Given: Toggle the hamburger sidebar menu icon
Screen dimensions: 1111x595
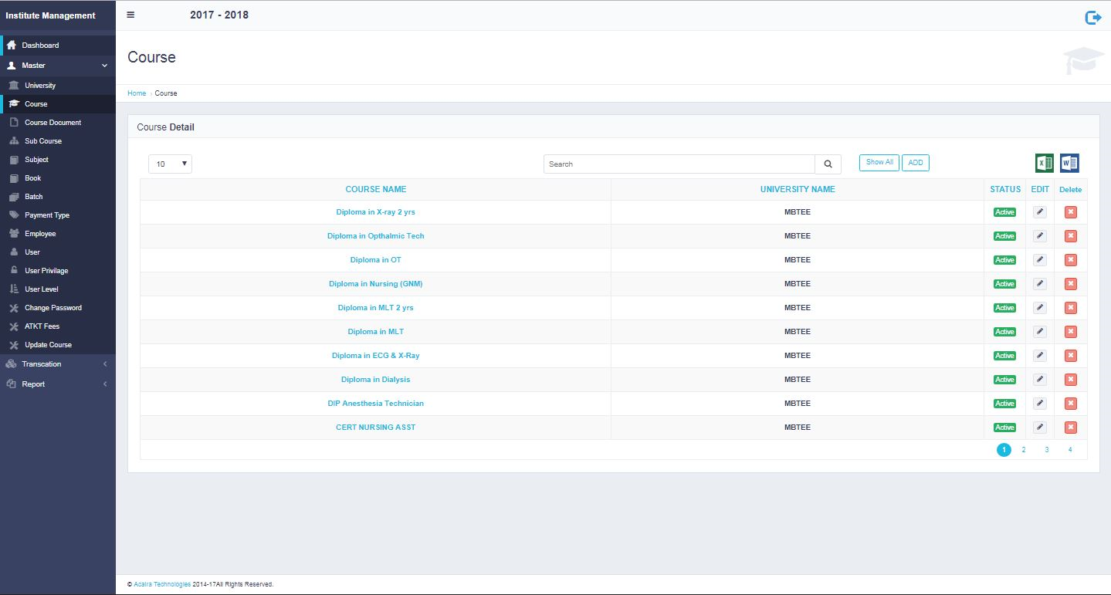Looking at the screenshot, I should pyautogui.click(x=130, y=15).
